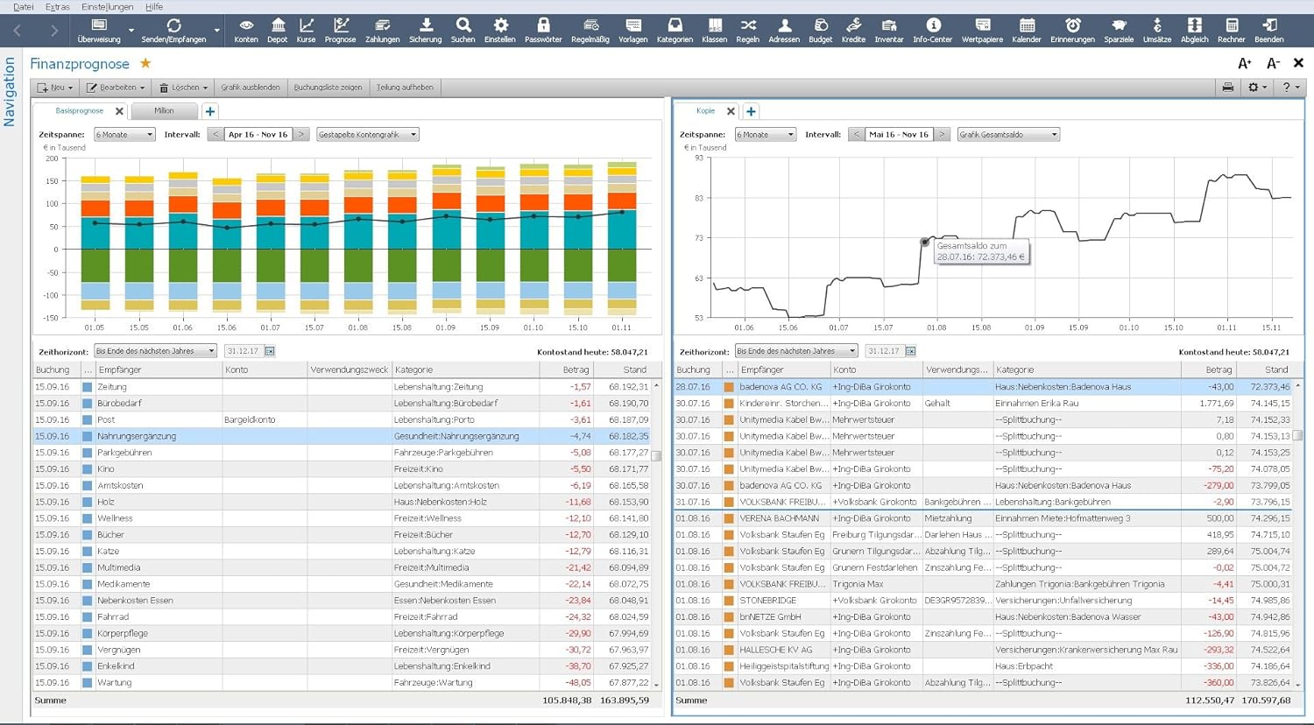
Task: Open the Passwörter lock icon
Action: click(543, 30)
